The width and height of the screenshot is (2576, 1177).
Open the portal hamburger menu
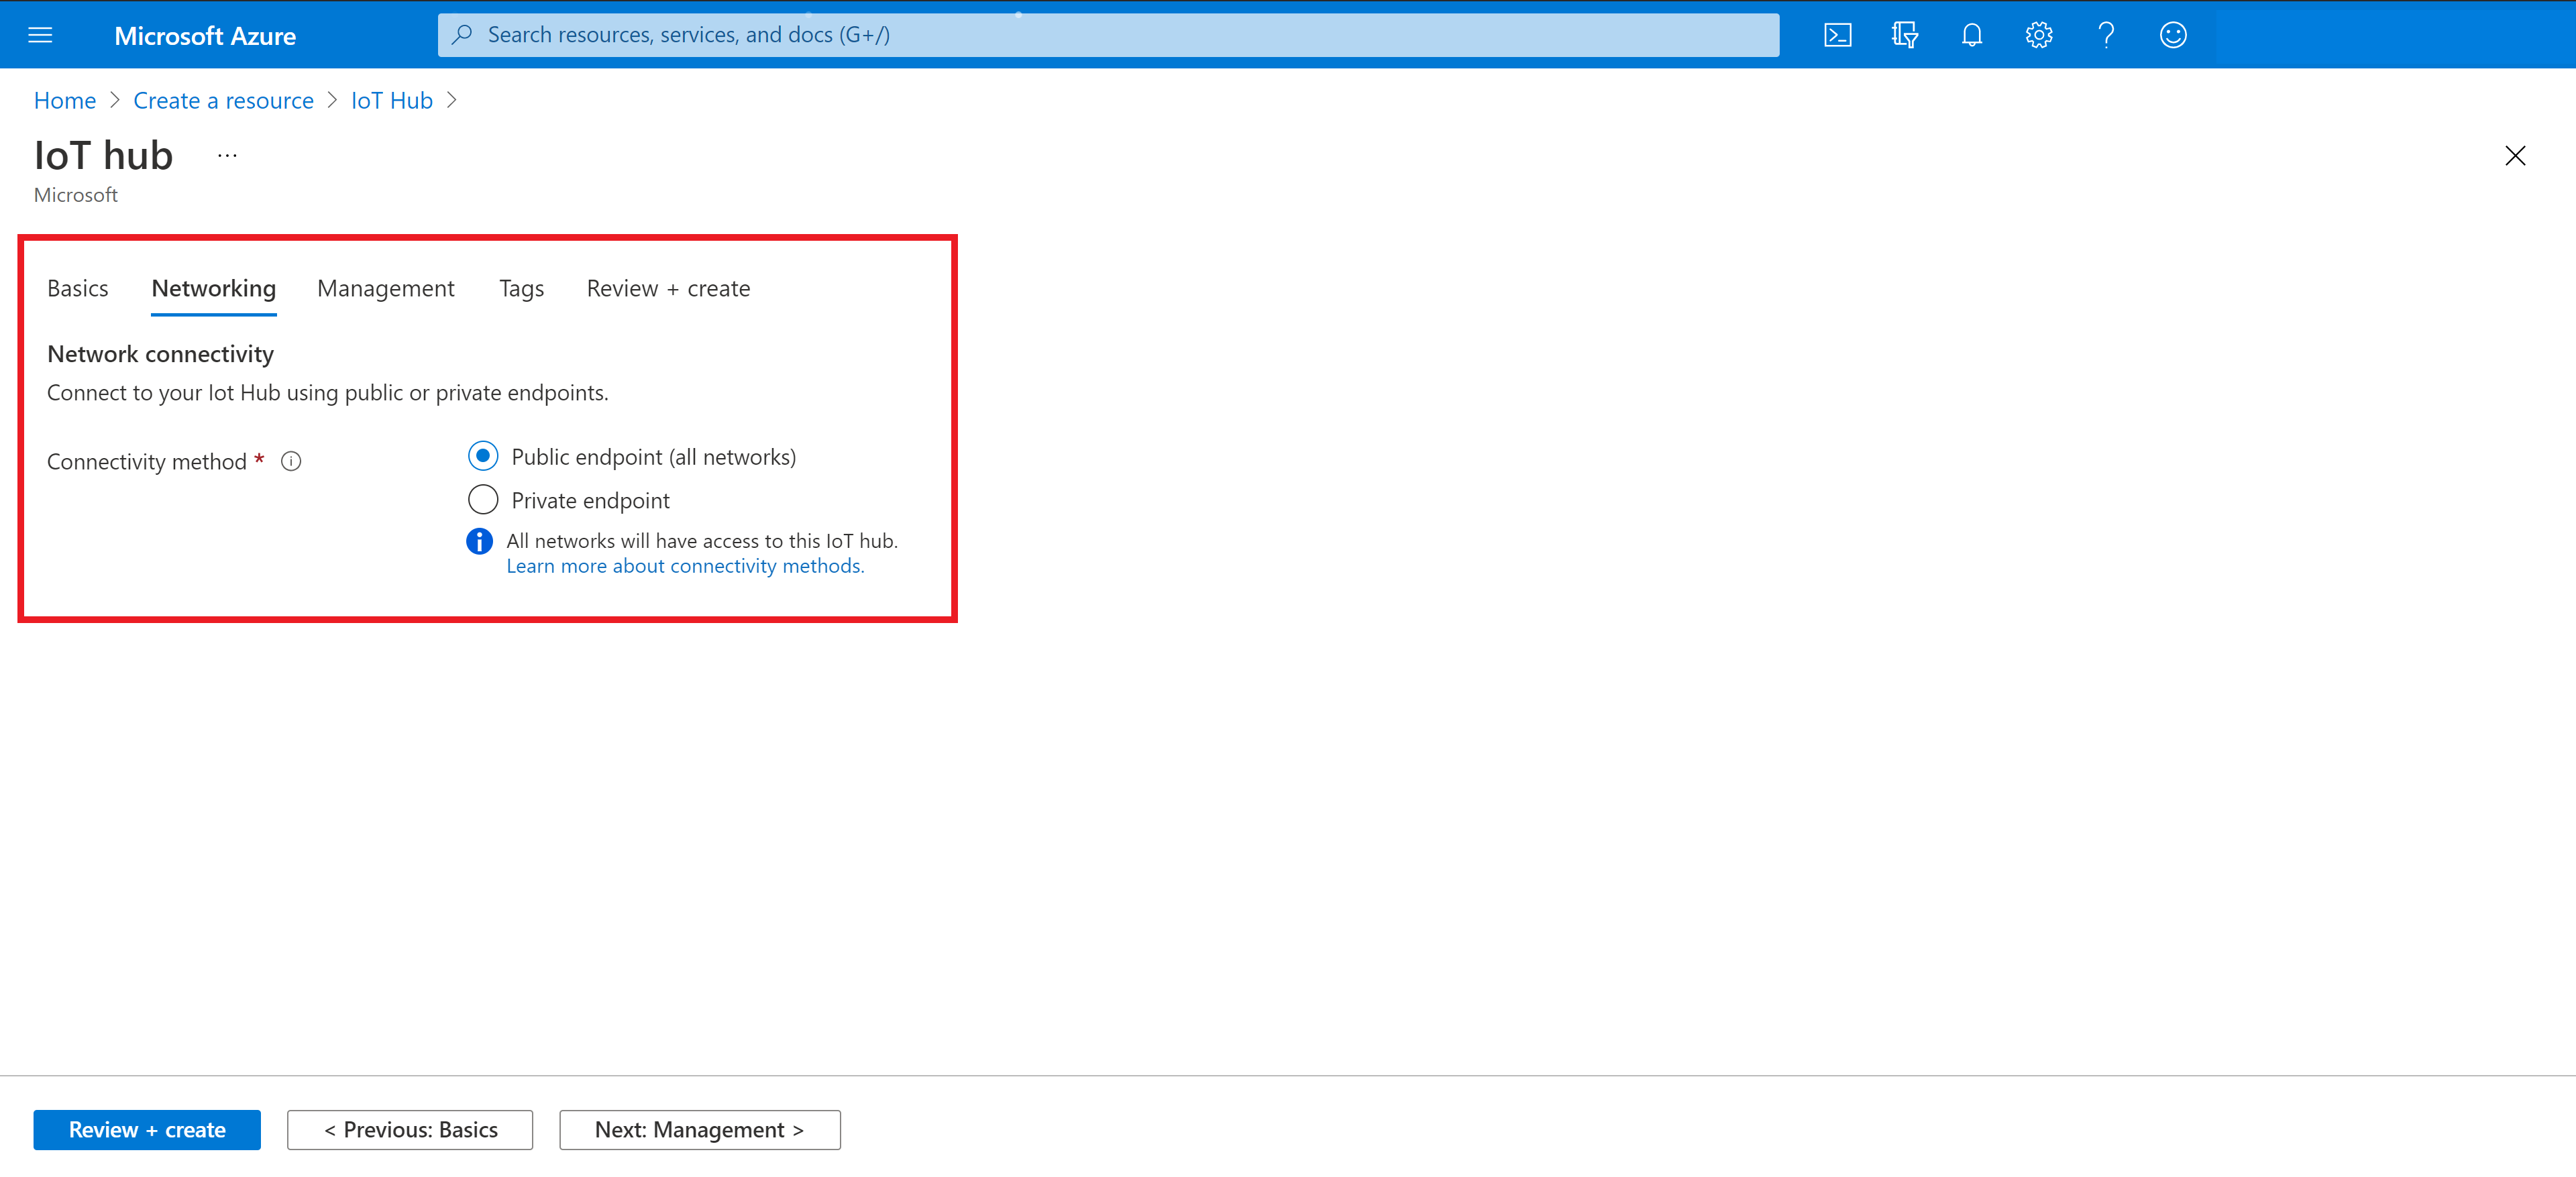[x=40, y=34]
